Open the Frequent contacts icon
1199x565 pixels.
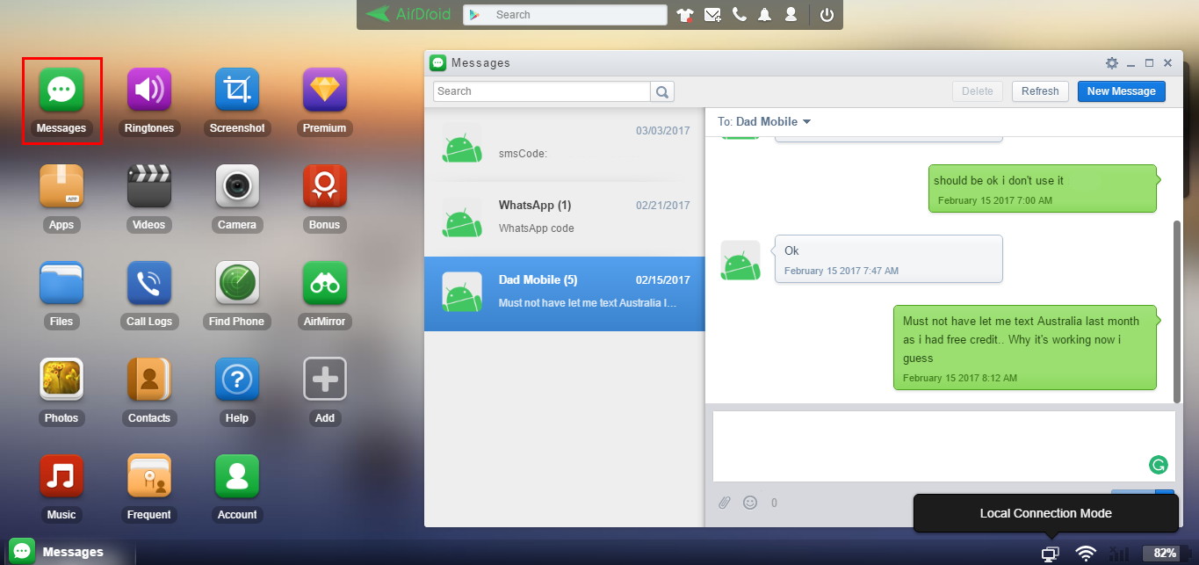pyautogui.click(x=149, y=476)
